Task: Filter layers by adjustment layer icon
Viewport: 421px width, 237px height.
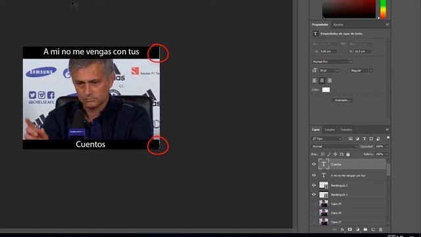Action: pos(357,139)
